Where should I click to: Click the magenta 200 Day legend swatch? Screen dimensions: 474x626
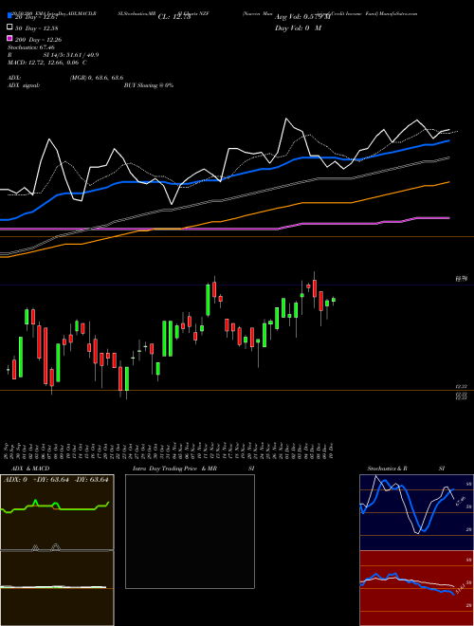pyautogui.click(x=9, y=39)
